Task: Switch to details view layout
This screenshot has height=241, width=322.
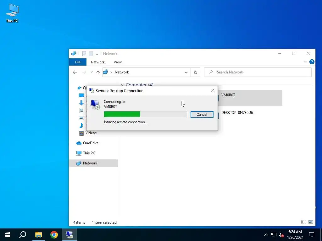Action: point(304,222)
